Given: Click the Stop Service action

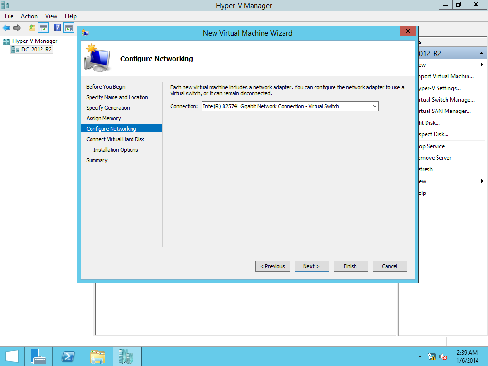Looking at the screenshot, I should pyautogui.click(x=432, y=146).
